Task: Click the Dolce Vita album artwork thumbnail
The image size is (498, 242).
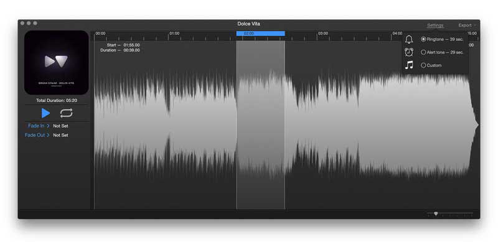Action: pos(57,63)
